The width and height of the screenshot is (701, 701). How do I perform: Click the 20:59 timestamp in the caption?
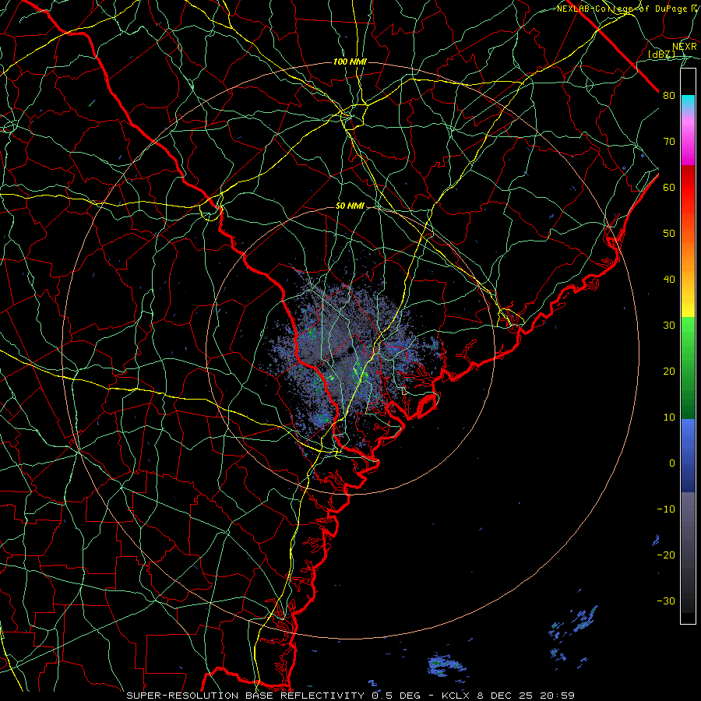(x=558, y=696)
